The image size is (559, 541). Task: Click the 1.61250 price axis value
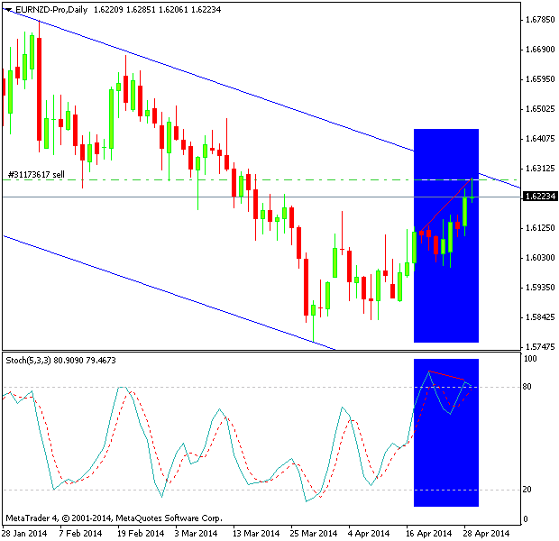coord(540,227)
